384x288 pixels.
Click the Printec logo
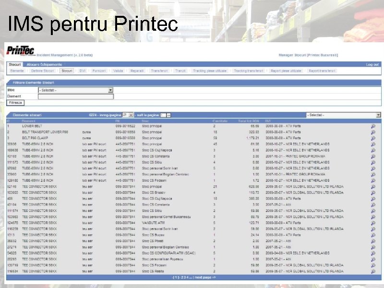21,51
